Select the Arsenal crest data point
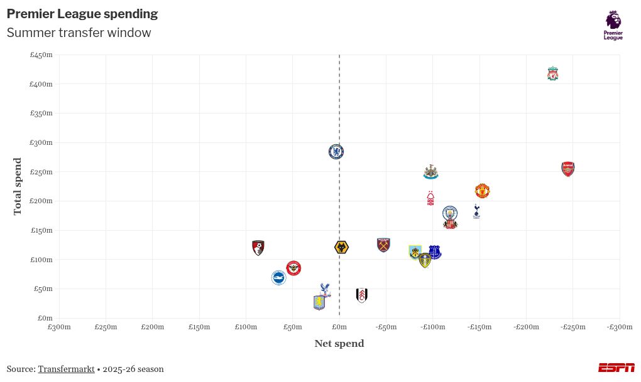 tap(567, 169)
